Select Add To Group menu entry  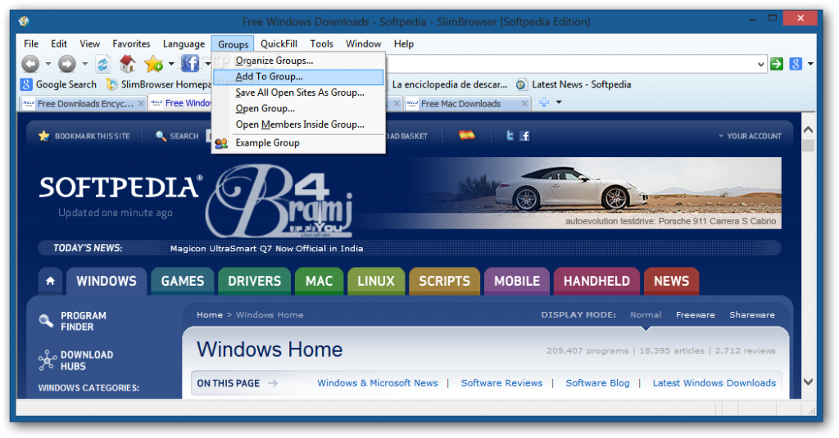[x=298, y=77]
